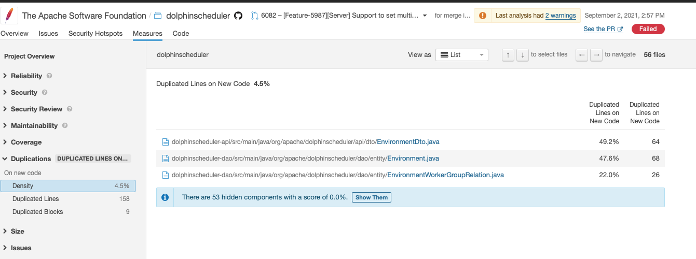Click the duplicated lines value 68
This screenshot has width=696, height=259.
pyautogui.click(x=656, y=159)
